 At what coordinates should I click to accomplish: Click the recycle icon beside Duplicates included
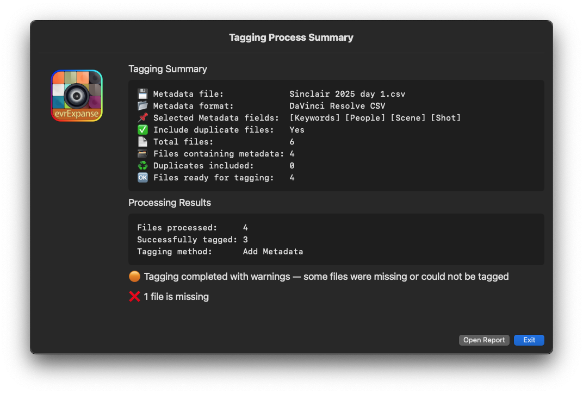click(x=142, y=166)
